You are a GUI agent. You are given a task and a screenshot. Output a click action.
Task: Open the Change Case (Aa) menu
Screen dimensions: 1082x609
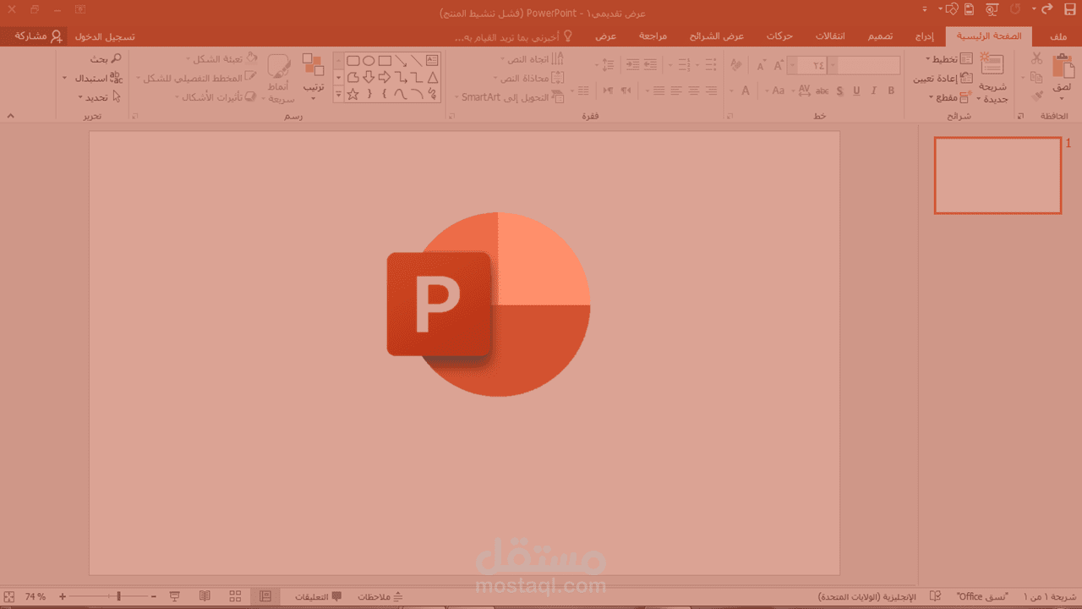(x=779, y=91)
